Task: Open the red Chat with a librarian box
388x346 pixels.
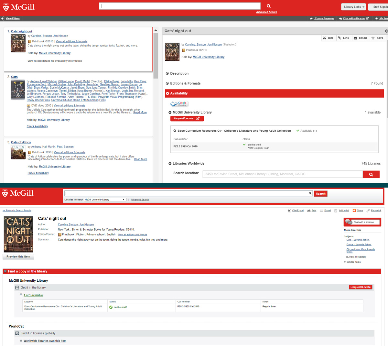Action: [362, 222]
